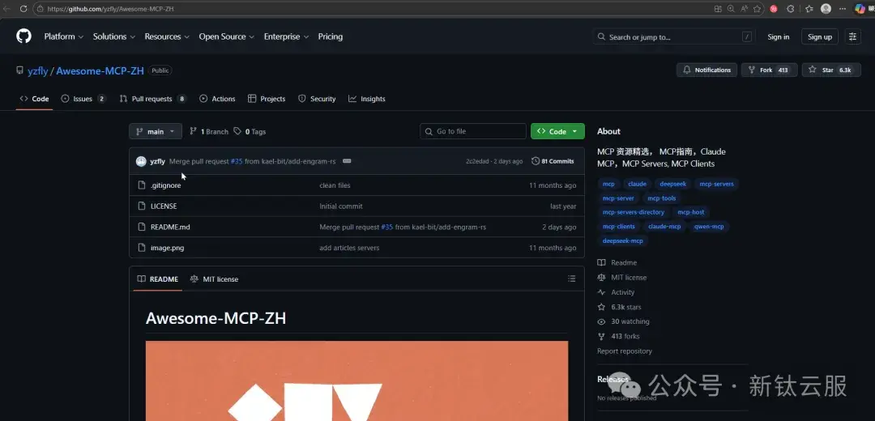Open the MIT license tab
Screen dimensions: 875x421
click(x=214, y=279)
